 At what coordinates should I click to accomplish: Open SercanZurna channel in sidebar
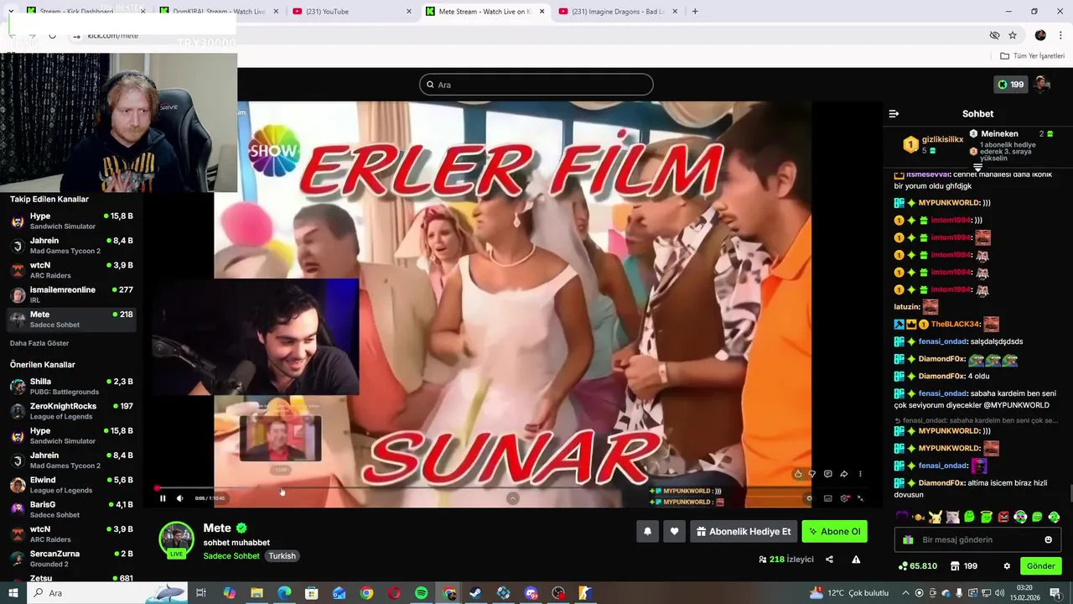click(x=71, y=559)
